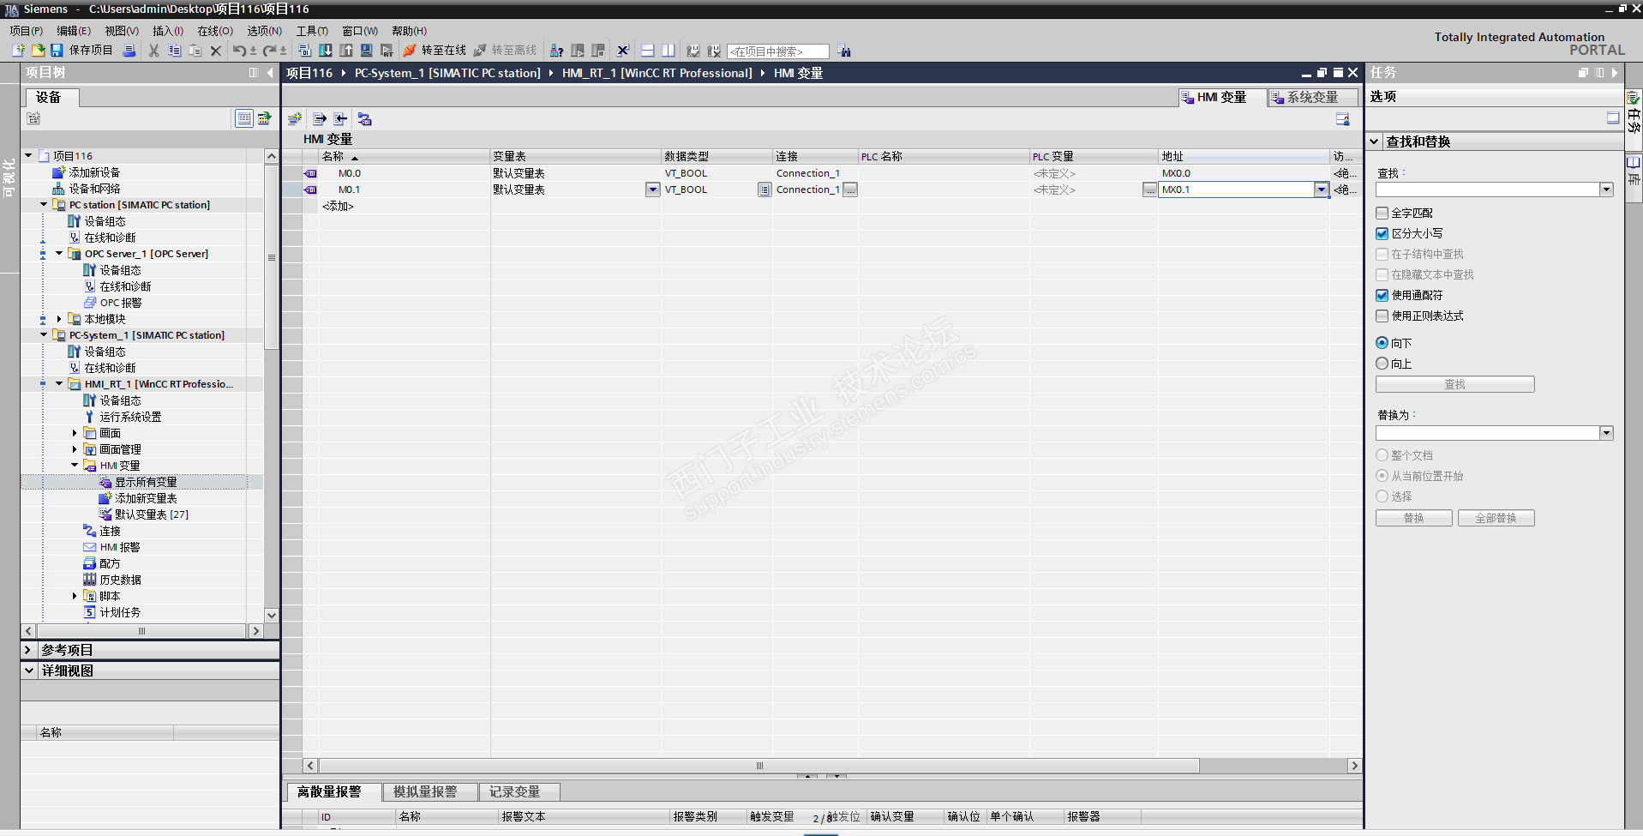1643x836 pixels.
Task: Switch to the 系统变量 tab
Action: (x=1313, y=98)
